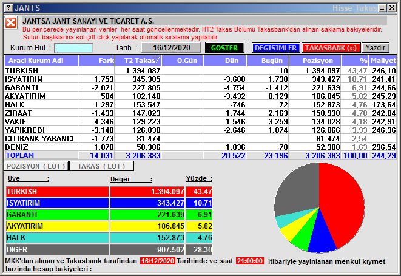This screenshot has width=401, height=276.
Task: Print using the Yazdir button
Action: [x=376, y=48]
